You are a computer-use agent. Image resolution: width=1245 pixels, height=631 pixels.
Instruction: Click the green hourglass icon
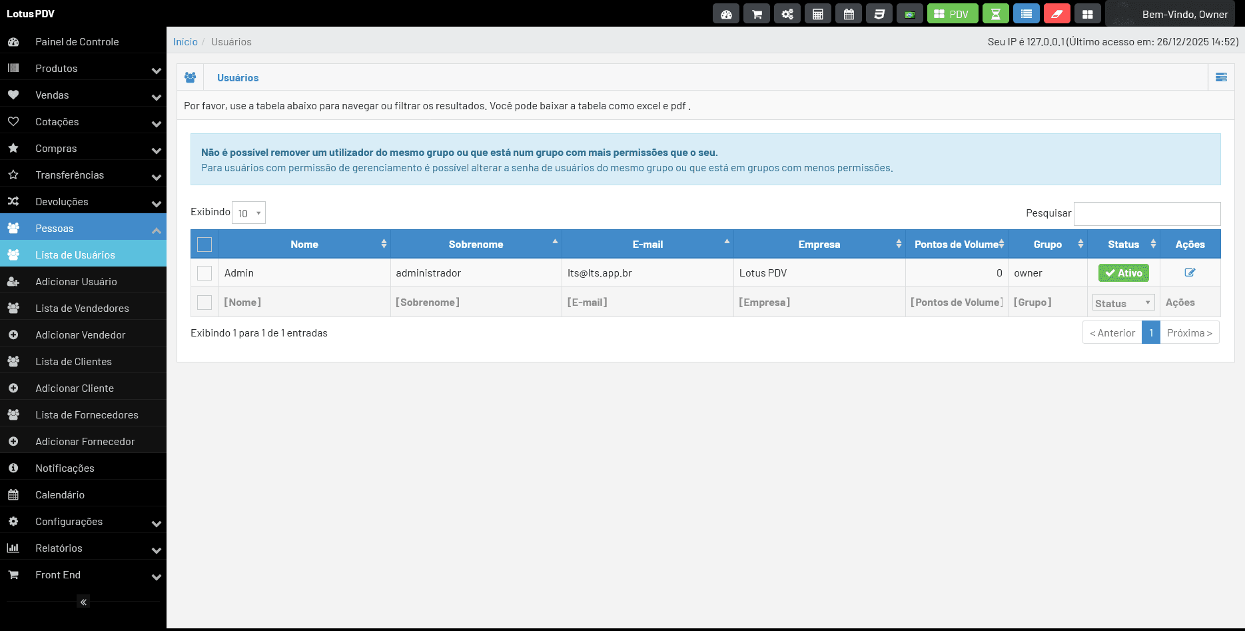(x=996, y=14)
